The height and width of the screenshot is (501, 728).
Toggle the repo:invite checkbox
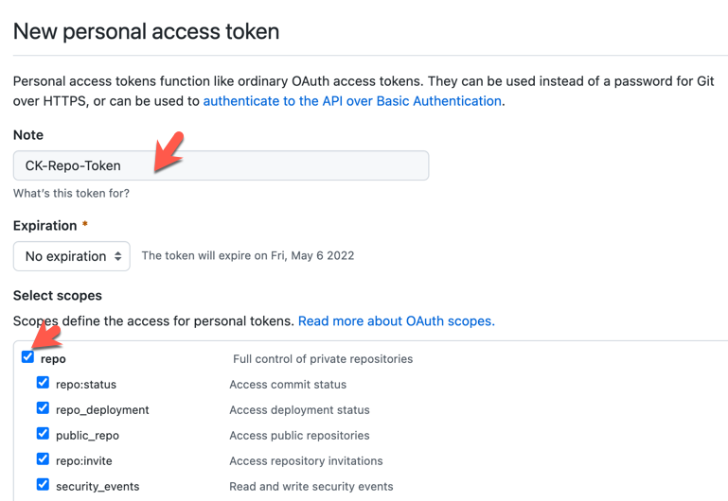click(43, 459)
